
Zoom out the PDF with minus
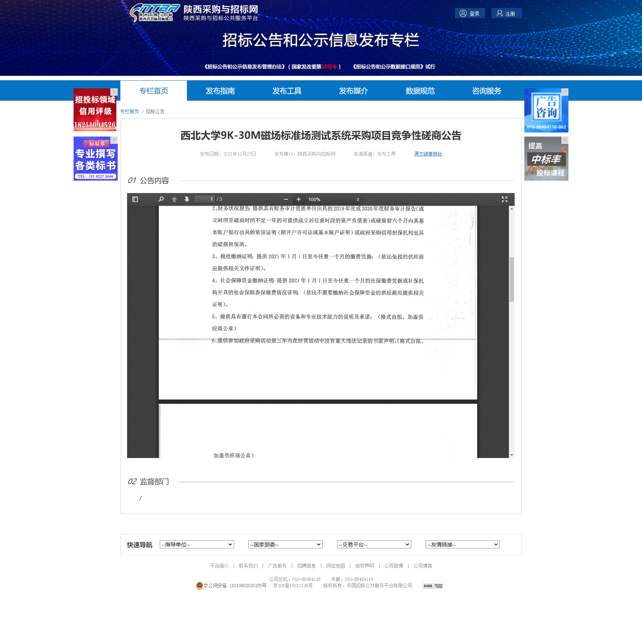[x=286, y=199]
